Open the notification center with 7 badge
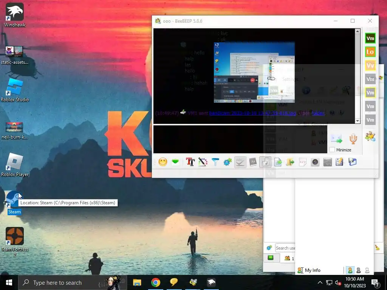 (x=375, y=283)
